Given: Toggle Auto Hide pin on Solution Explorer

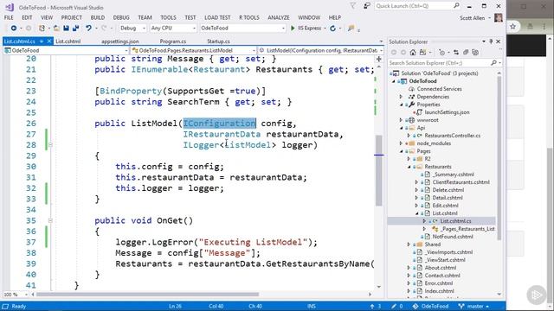Looking at the screenshot, I should click(x=491, y=41).
